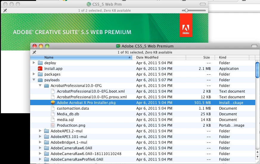Click the crossed pencil icon in the CS5_5 Web Prm window

point(5,10)
